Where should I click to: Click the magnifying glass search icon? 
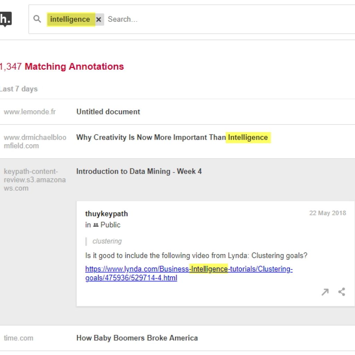[x=37, y=19]
